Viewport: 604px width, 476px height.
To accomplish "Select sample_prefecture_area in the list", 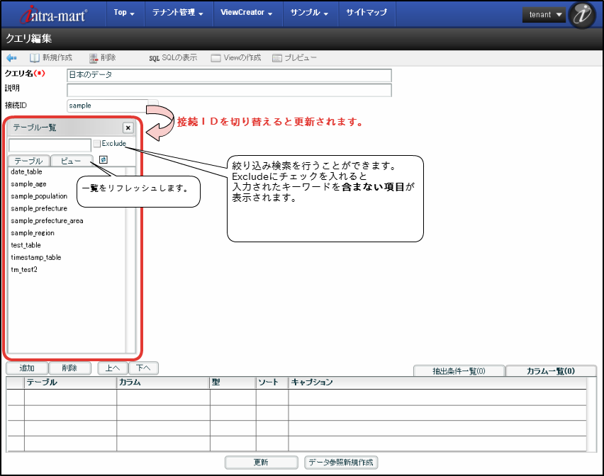I will (x=47, y=221).
